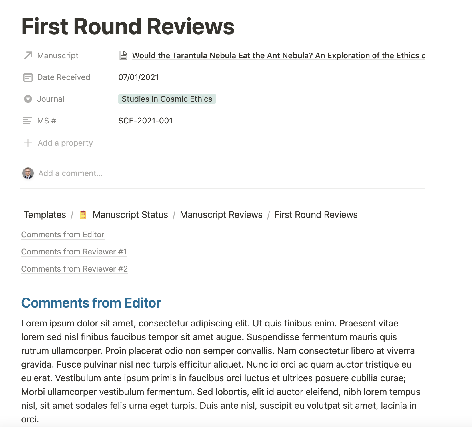Click the user avatar beside comment field
The width and height of the screenshot is (472, 427).
tap(28, 173)
